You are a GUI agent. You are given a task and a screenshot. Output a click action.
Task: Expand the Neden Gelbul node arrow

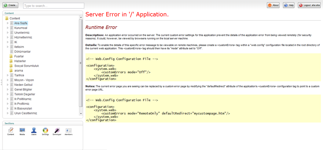8,85
